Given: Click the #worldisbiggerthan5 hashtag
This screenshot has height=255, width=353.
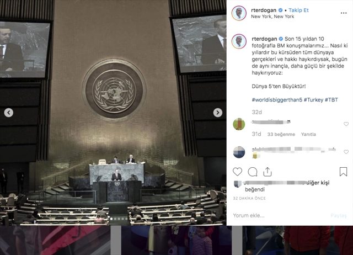Looking at the screenshot, I should point(277,100).
